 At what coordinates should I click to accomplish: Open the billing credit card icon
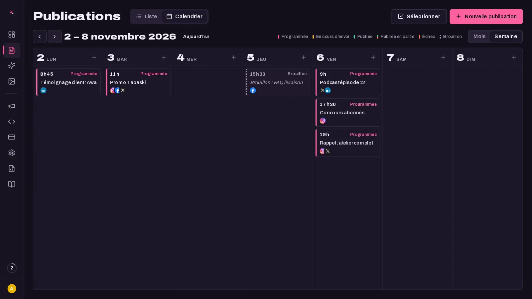click(12, 137)
